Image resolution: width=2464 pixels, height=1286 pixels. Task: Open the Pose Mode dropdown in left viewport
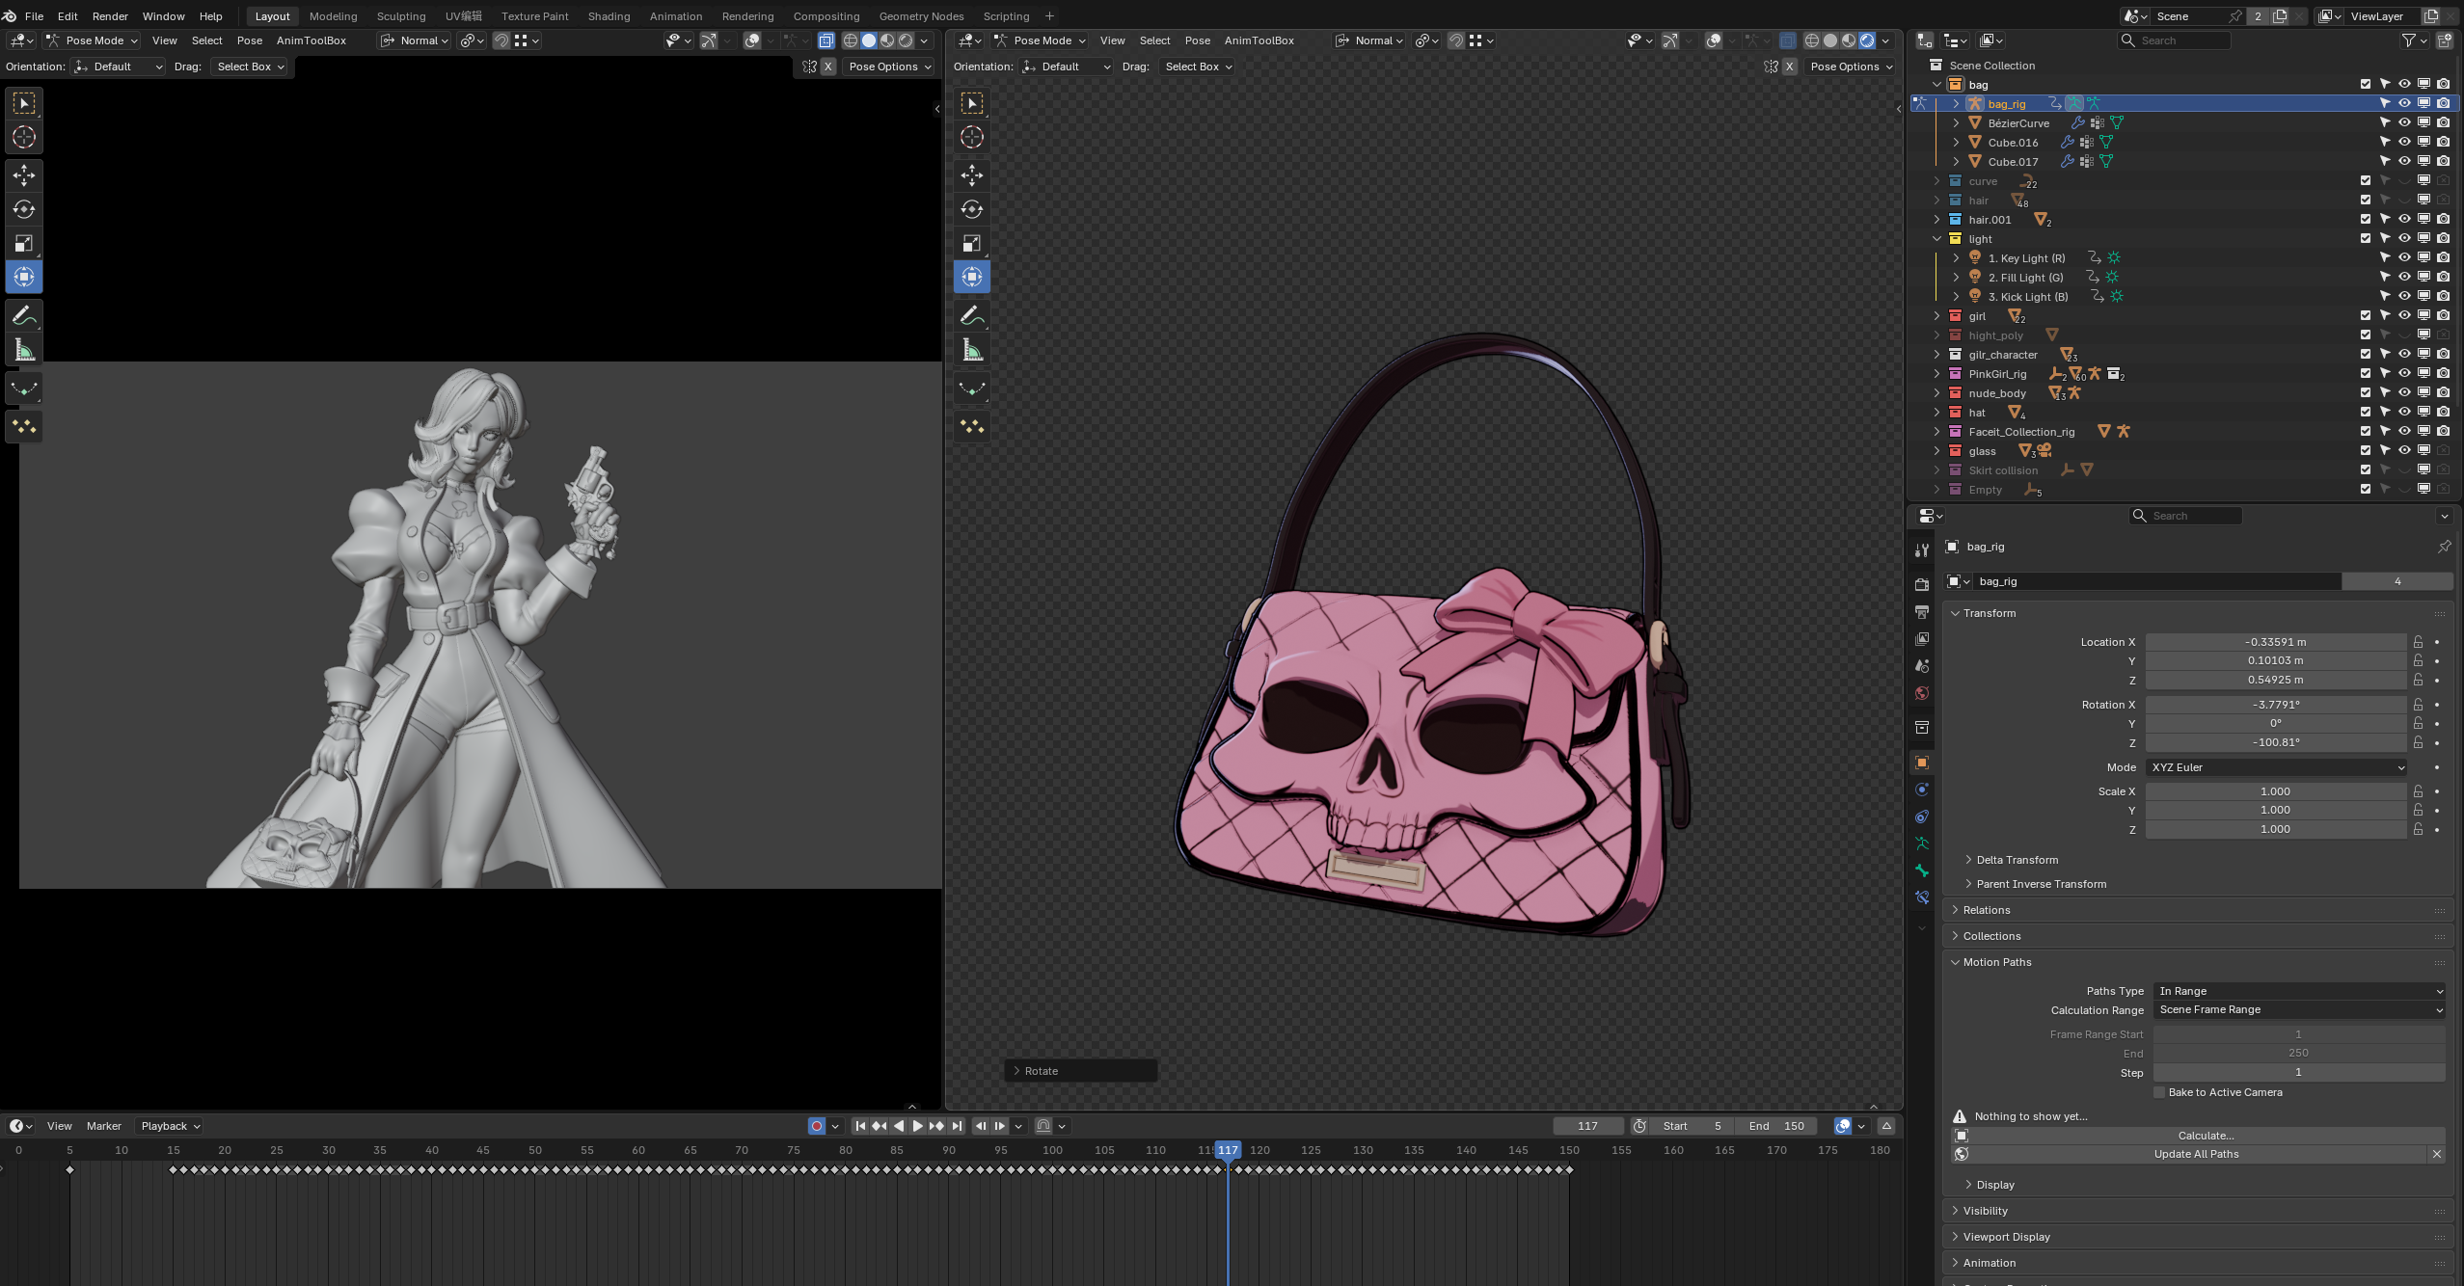click(93, 40)
